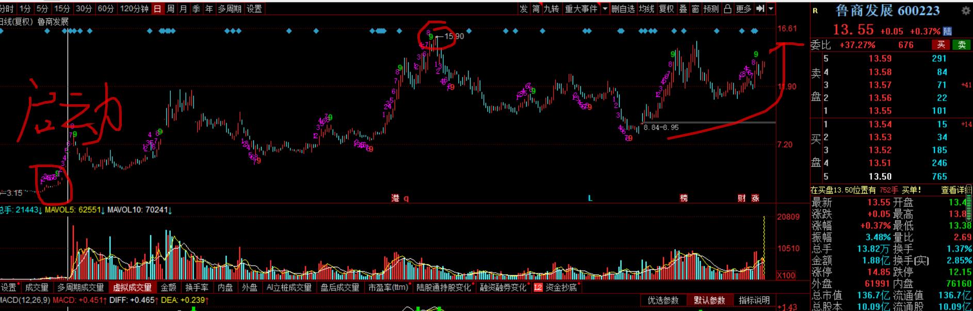973x311 pixels.
Task: Open the 更多 more menu
Action: point(743,9)
